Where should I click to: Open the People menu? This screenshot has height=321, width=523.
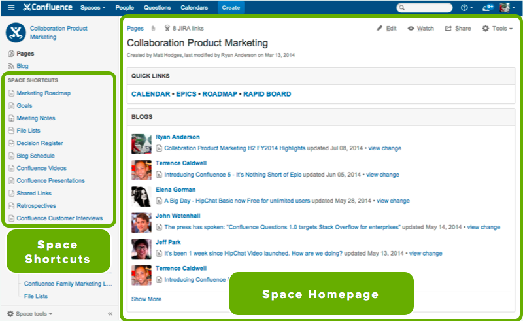124,7
